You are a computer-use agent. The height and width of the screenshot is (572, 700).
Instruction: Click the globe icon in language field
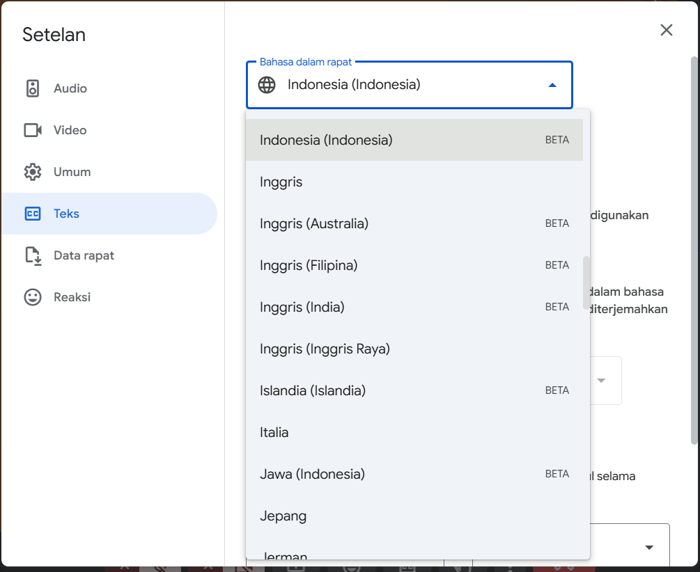267,85
